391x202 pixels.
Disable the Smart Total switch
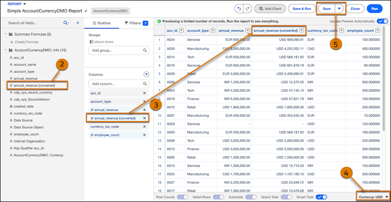point(321,197)
